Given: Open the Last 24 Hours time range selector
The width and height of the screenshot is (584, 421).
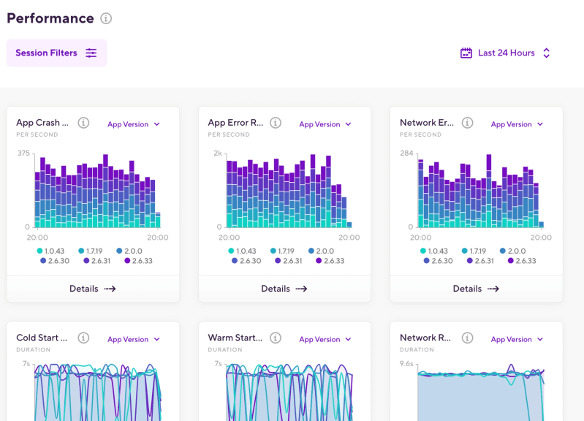Looking at the screenshot, I should point(506,53).
